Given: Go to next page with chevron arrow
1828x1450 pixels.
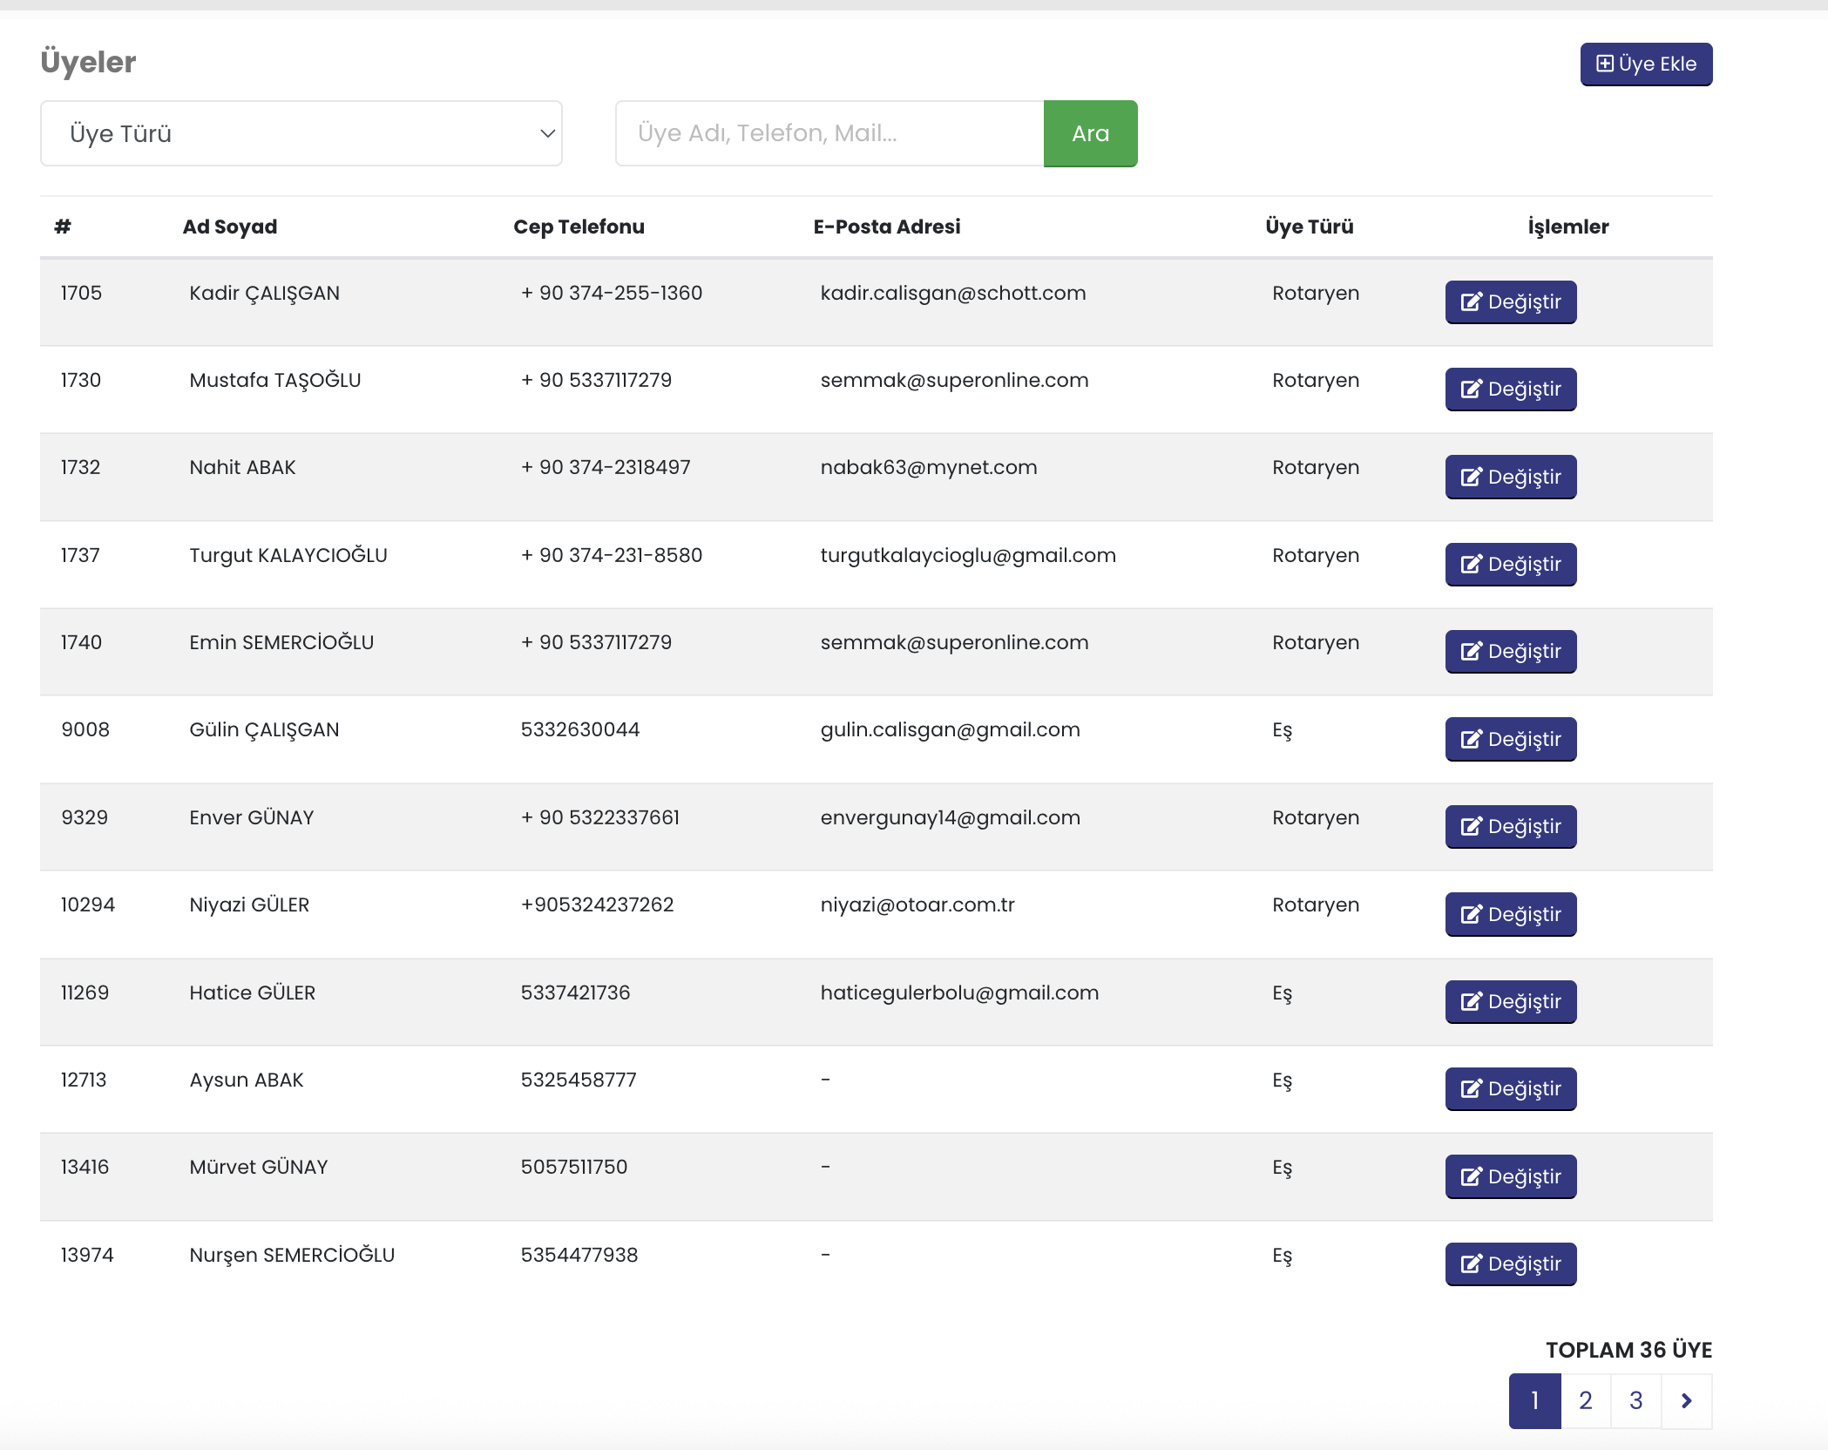Looking at the screenshot, I should coord(1686,1400).
